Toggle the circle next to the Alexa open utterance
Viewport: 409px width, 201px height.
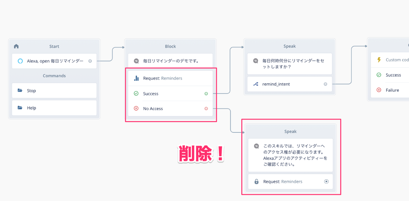click(91, 61)
